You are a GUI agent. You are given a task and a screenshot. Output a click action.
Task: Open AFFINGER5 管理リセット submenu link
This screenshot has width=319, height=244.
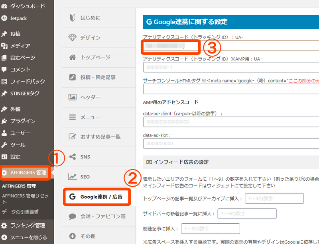(25, 199)
